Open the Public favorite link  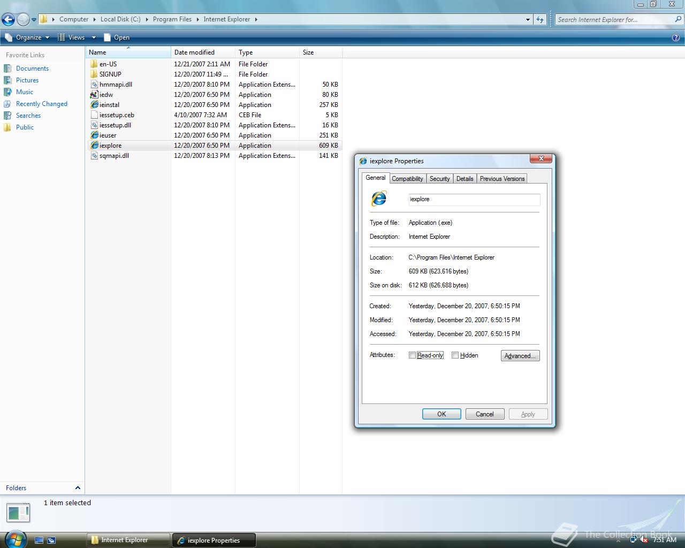(x=25, y=127)
